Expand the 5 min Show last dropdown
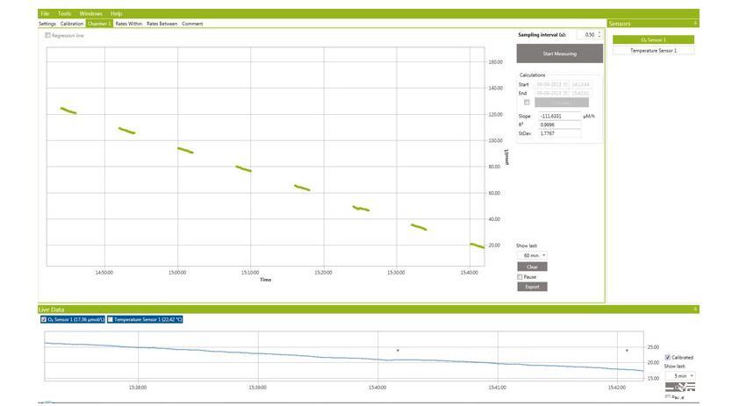Image resolution: width=732 pixels, height=406 pixels. tap(680, 376)
